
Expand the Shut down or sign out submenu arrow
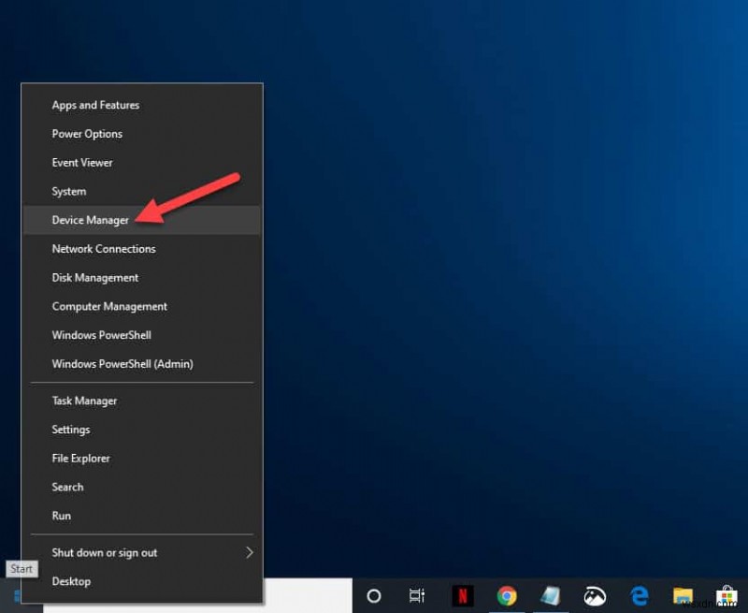pos(250,552)
